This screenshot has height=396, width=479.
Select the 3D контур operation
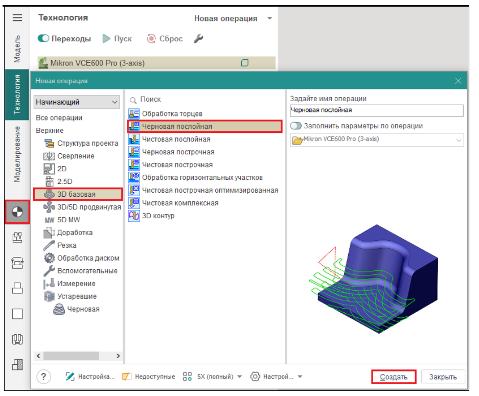coord(158,216)
